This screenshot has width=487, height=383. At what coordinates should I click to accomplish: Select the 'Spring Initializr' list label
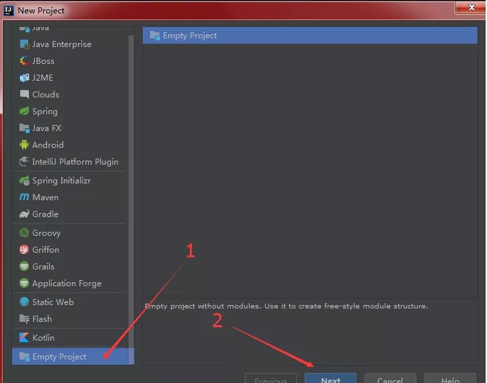(61, 181)
